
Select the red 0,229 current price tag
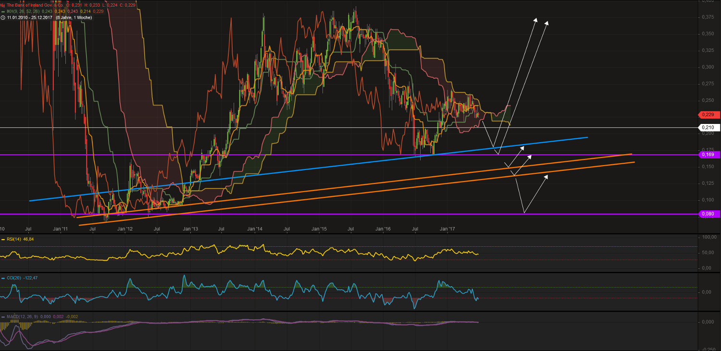[x=709, y=115]
